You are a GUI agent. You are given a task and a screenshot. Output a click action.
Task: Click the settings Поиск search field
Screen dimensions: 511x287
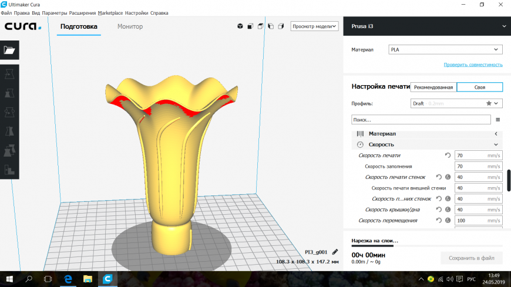(421, 120)
